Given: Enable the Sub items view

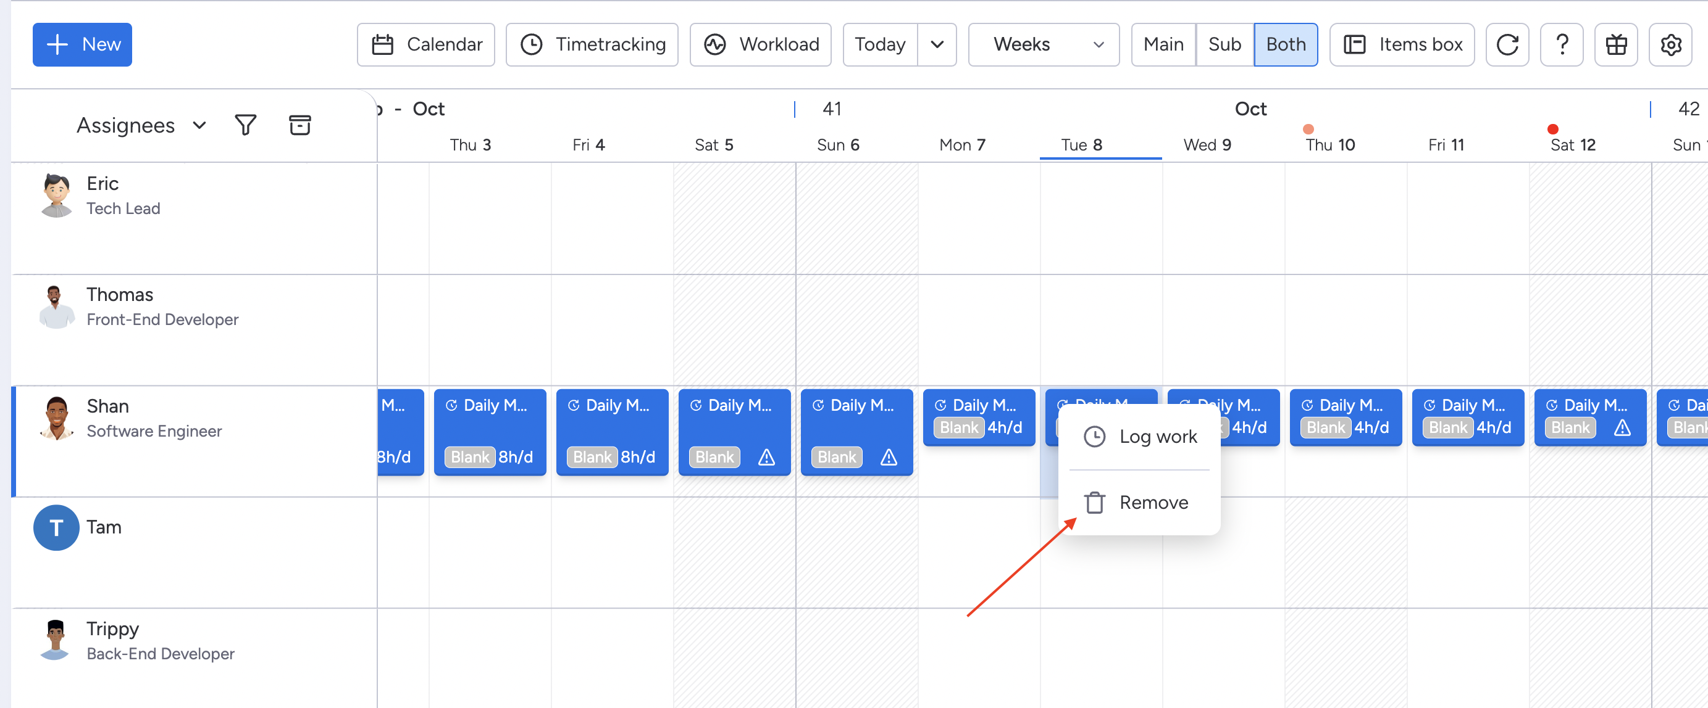Looking at the screenshot, I should click(x=1224, y=44).
